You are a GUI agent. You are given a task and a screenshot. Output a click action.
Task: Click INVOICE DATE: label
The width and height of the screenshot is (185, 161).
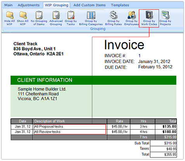[x=119, y=62]
